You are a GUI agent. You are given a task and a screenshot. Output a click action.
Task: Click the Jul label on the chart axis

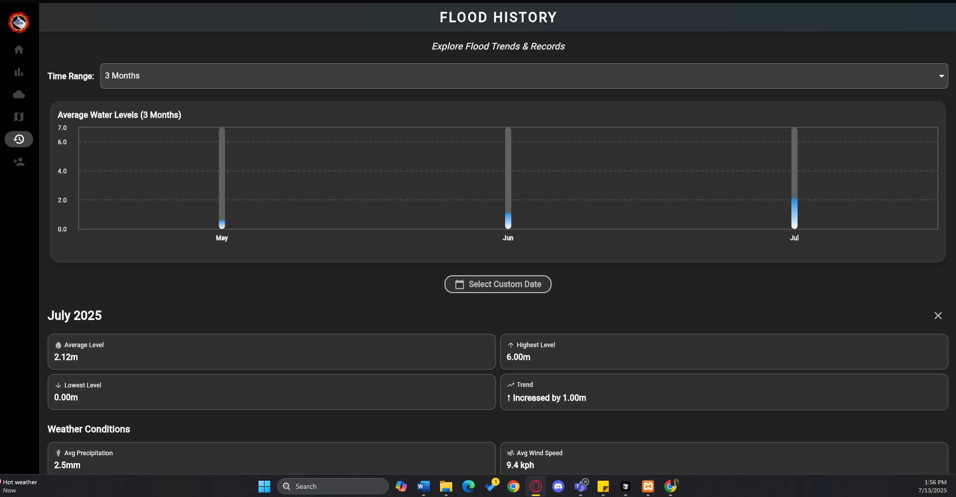tap(794, 238)
